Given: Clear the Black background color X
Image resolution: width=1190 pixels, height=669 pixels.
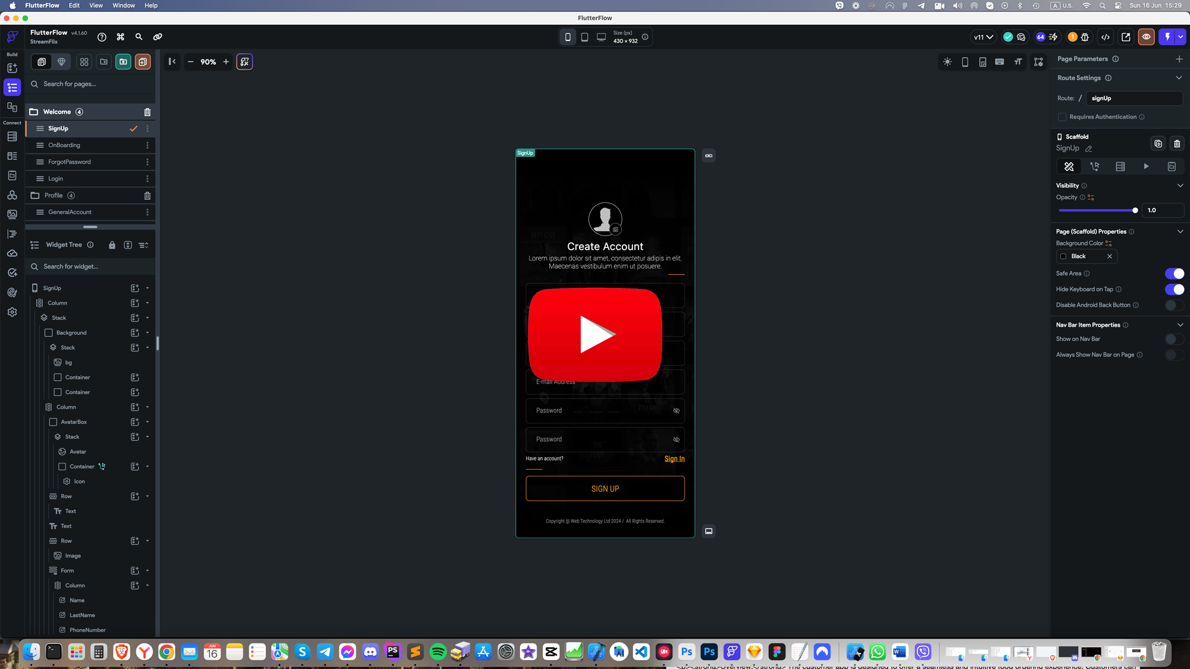Looking at the screenshot, I should (x=1109, y=256).
